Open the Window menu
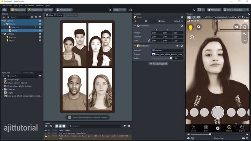251x141 pixels. 40,5
